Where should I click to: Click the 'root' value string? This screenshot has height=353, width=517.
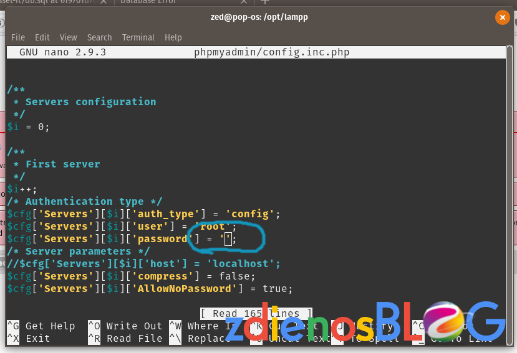click(212, 227)
